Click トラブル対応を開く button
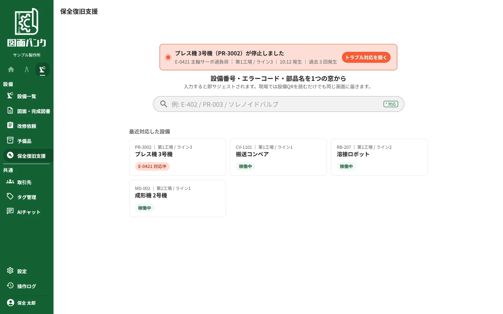The height and width of the screenshot is (314, 503). pos(366,57)
